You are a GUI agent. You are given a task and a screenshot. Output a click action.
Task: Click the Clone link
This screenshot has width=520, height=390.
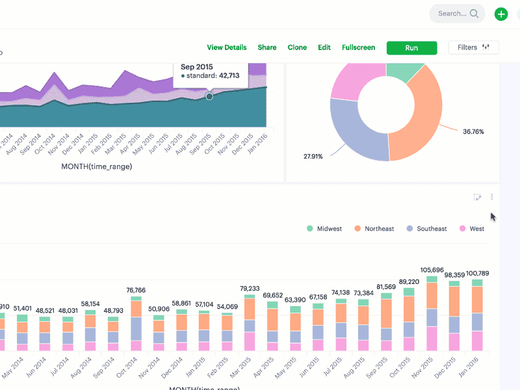297,47
